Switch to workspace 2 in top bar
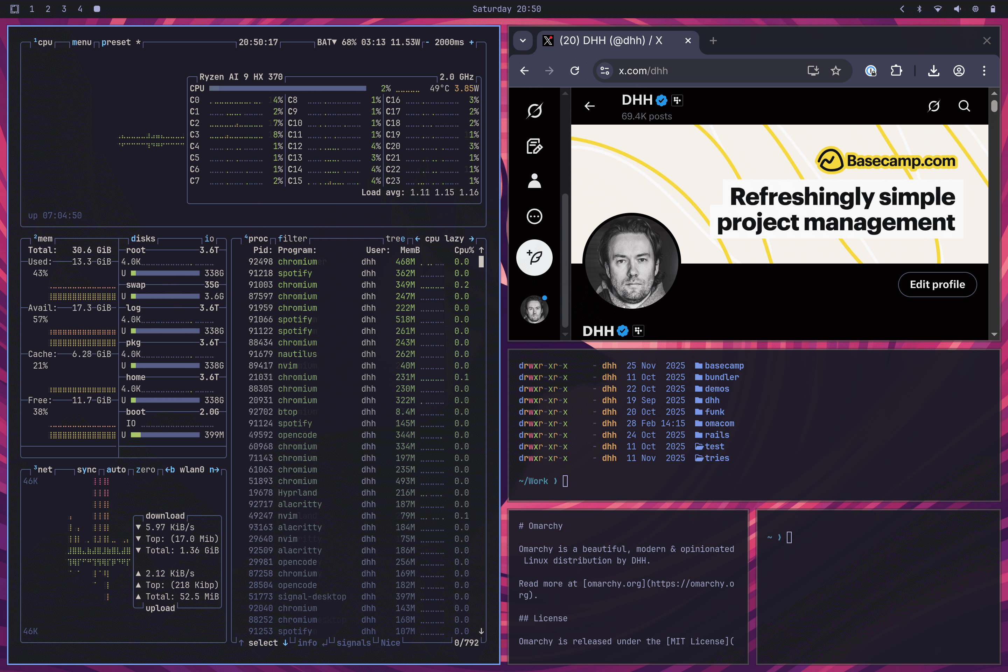The image size is (1008, 672). click(48, 9)
